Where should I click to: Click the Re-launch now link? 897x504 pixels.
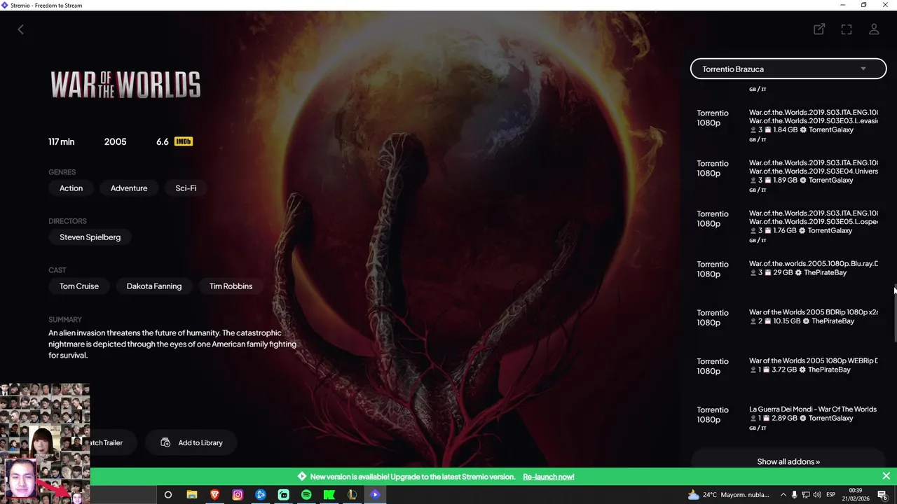pos(548,477)
